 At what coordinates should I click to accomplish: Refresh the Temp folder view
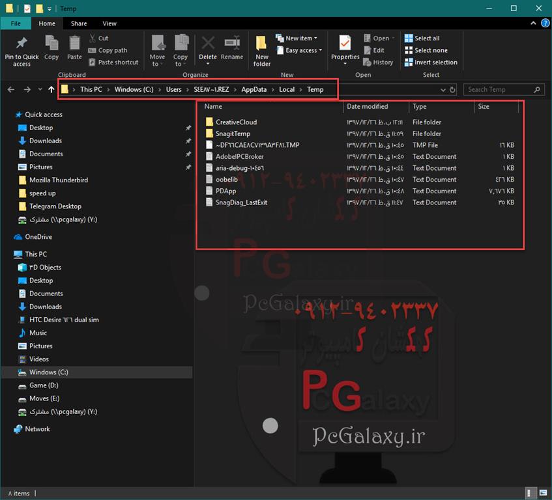tap(452, 90)
